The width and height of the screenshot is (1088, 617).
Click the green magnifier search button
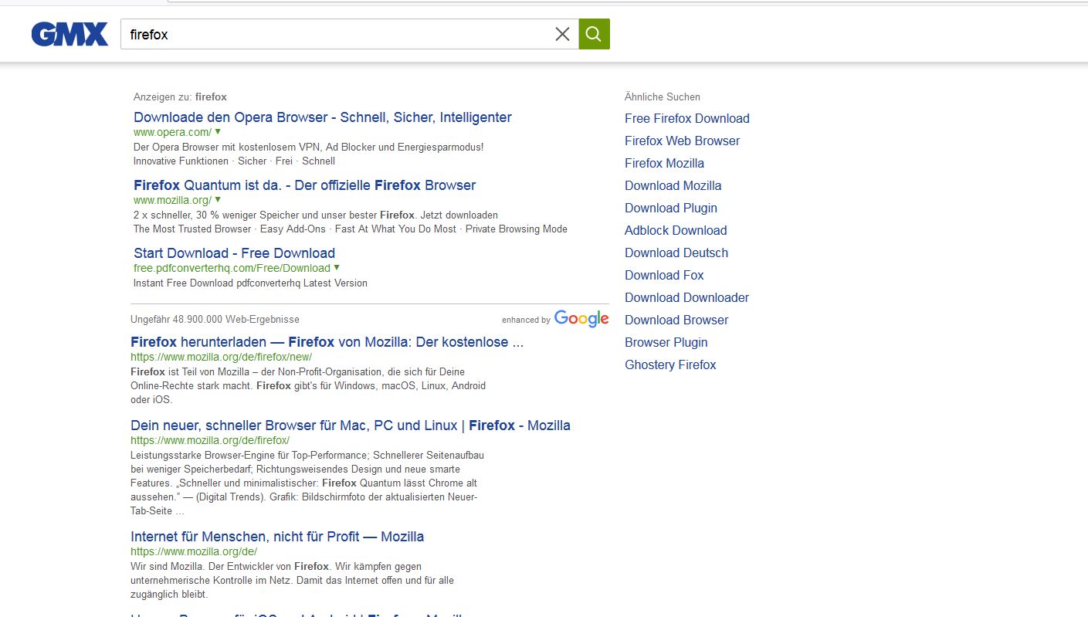[594, 34]
